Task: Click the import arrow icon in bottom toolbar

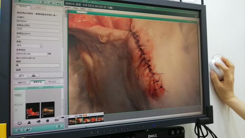Action: (38, 122)
